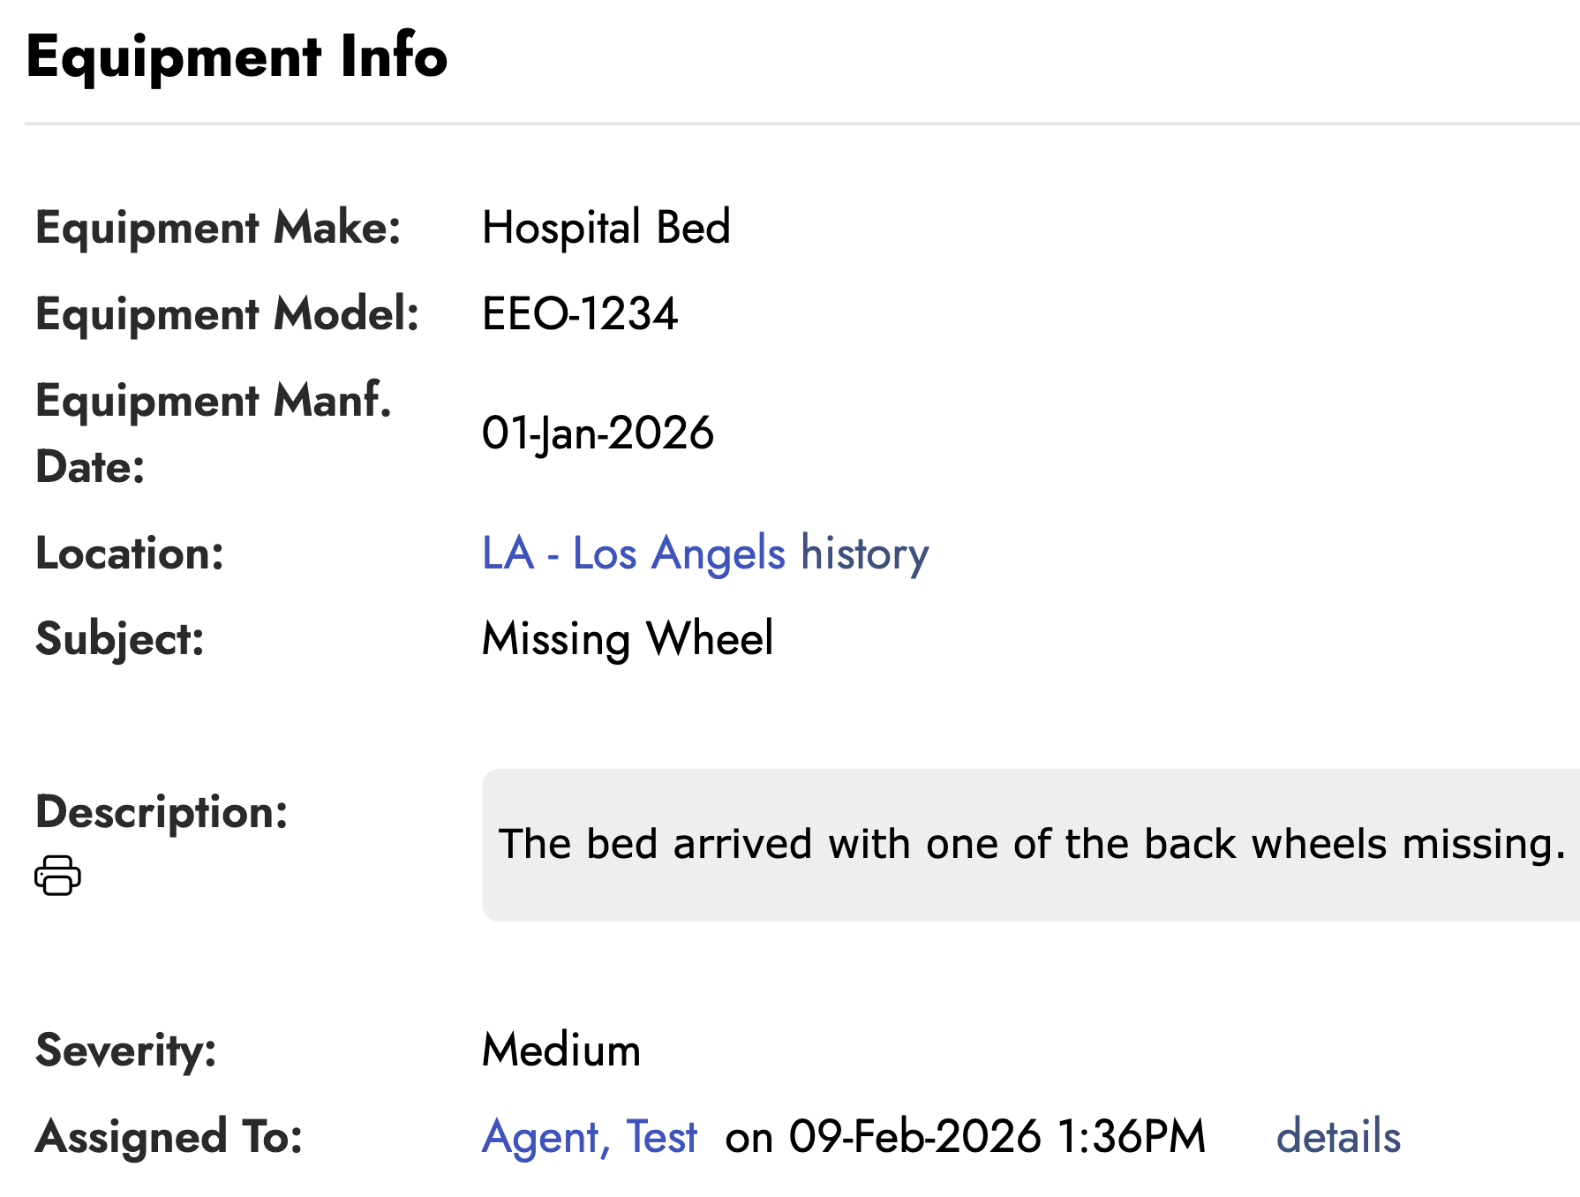Click the printer icon below Description

(x=57, y=876)
